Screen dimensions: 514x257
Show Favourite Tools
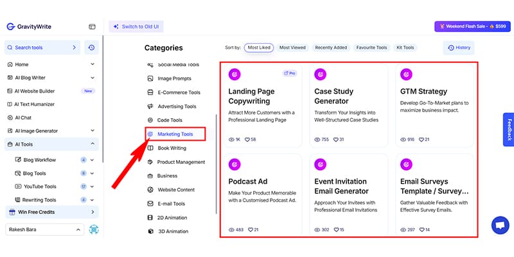point(372,48)
